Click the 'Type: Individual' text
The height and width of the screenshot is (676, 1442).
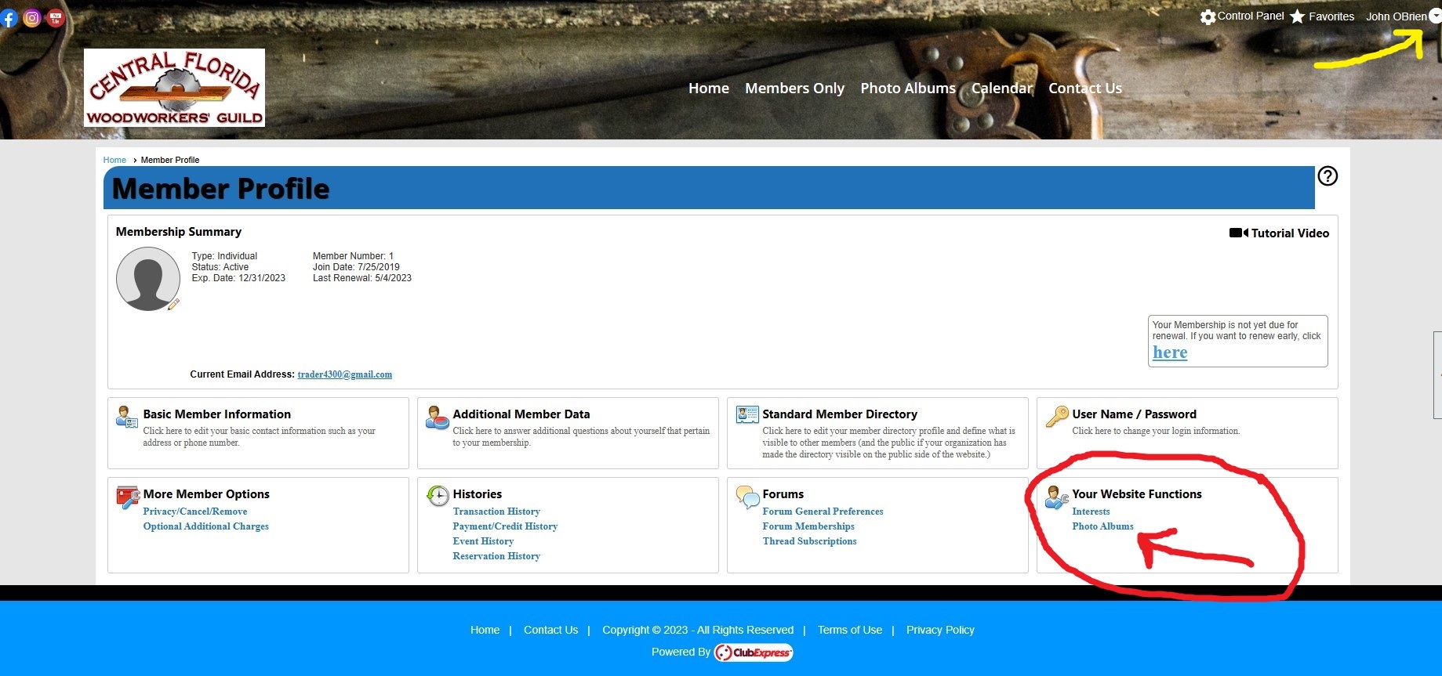[x=224, y=256]
